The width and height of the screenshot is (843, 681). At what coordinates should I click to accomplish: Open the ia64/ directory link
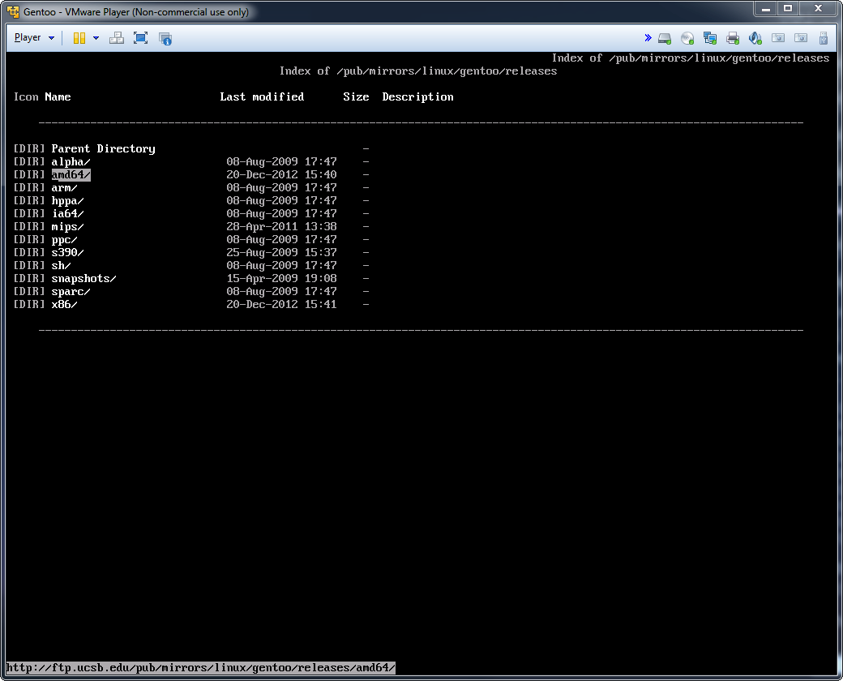(68, 213)
